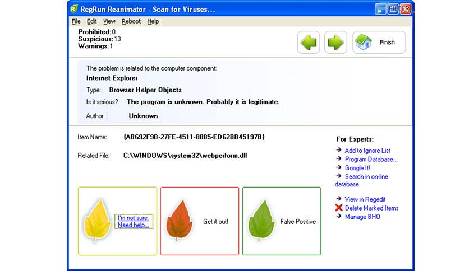Click the Browser Helper Objects type text

(145, 90)
